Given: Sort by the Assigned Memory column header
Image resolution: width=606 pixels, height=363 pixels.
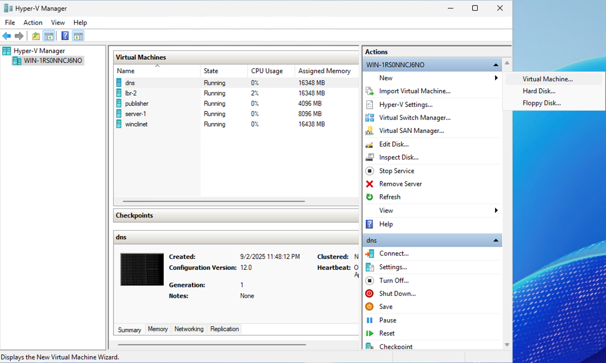Looking at the screenshot, I should pos(327,71).
